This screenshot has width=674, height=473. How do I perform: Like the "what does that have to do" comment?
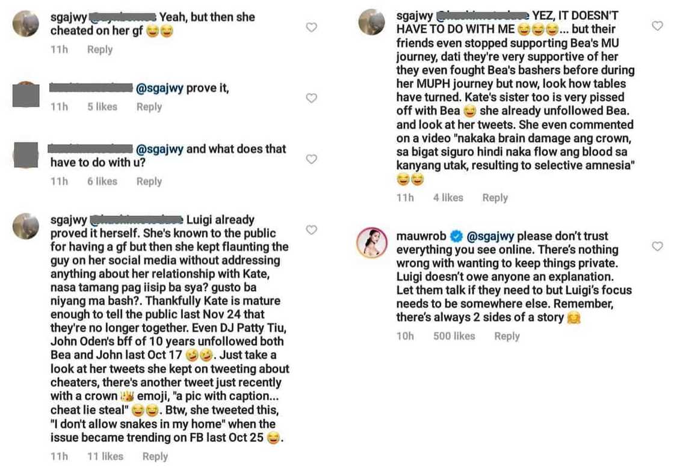(x=311, y=159)
